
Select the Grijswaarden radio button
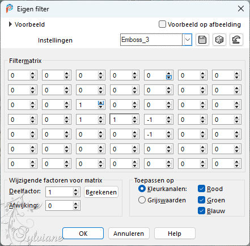[142, 200]
